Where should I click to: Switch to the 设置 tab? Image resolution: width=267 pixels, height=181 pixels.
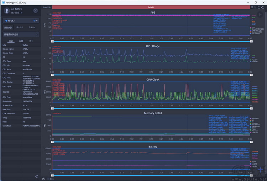click(x=21, y=41)
